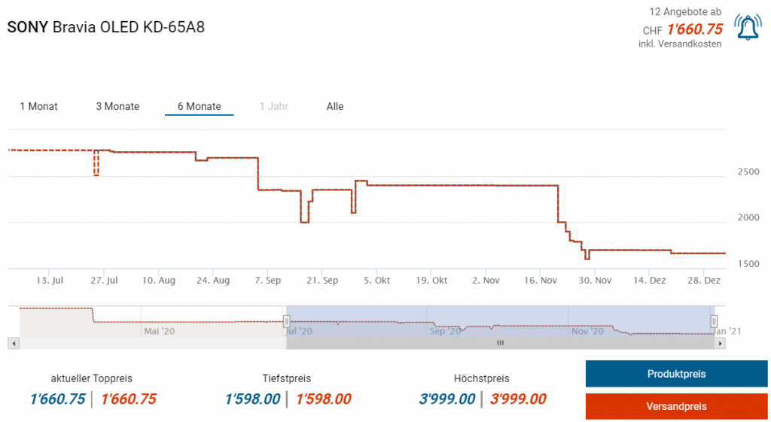This screenshot has height=422, width=771.
Task: Choose the 6 Monate time range
Action: coord(199,107)
